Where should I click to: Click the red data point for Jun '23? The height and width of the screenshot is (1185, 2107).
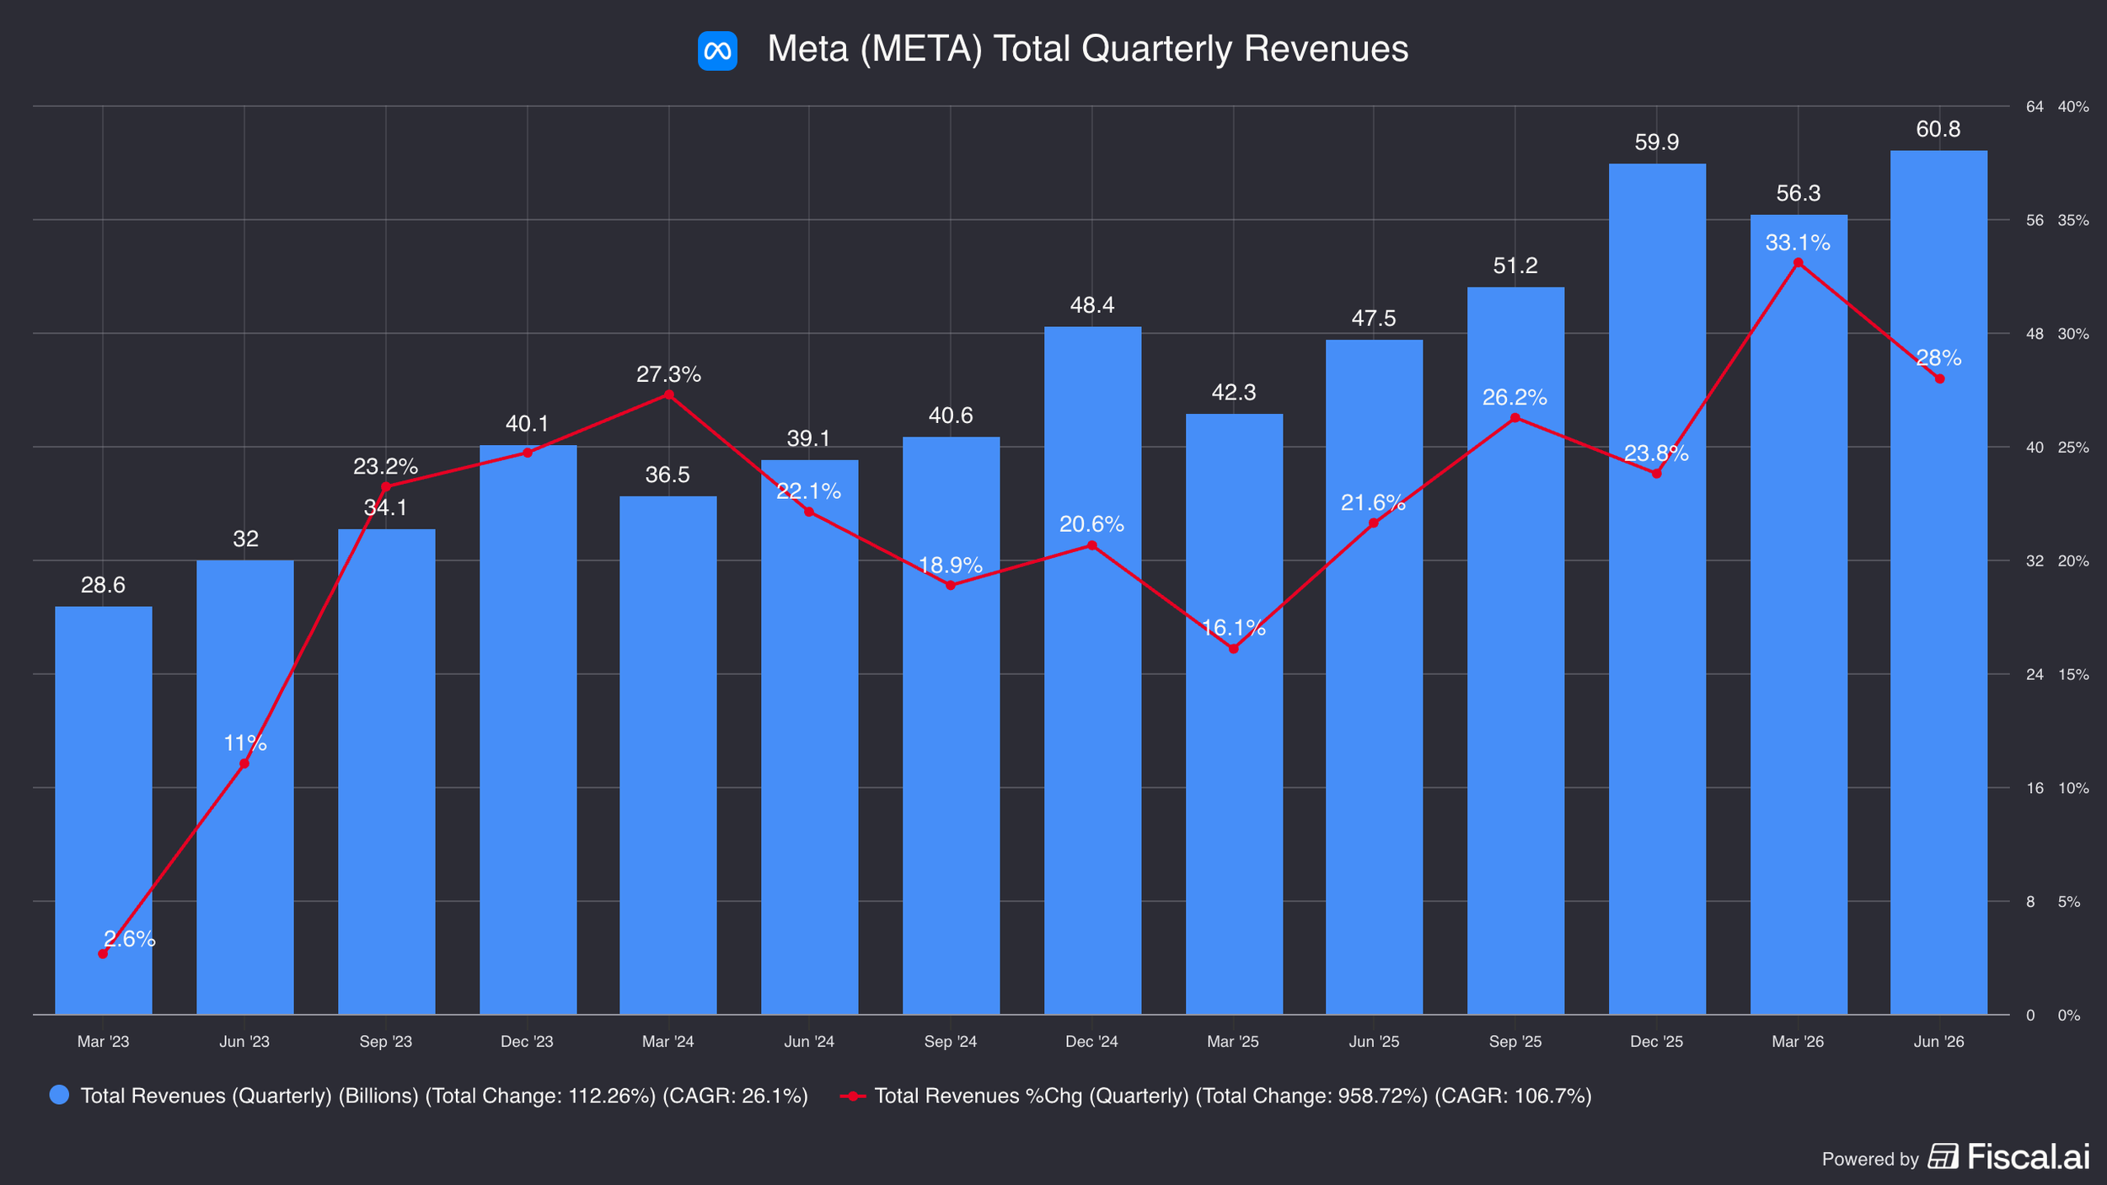[x=244, y=764]
